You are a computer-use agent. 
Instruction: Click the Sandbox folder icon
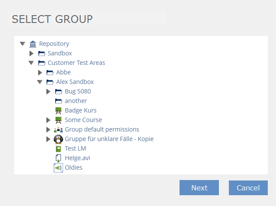click(42, 53)
